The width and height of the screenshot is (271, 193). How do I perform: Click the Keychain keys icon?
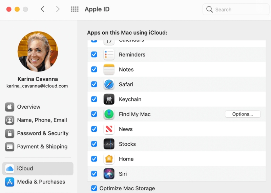[x=109, y=99]
